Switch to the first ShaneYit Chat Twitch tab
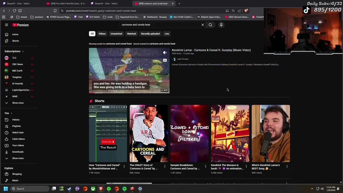This screenshot has width=343, height=193. [18, 3]
